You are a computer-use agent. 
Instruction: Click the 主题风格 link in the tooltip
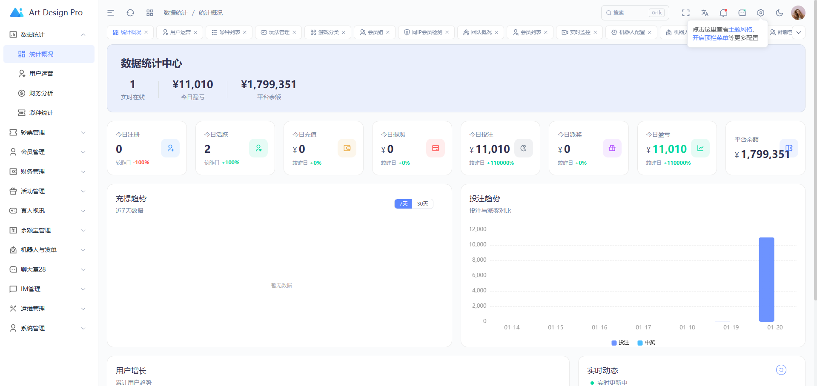pyautogui.click(x=740, y=29)
